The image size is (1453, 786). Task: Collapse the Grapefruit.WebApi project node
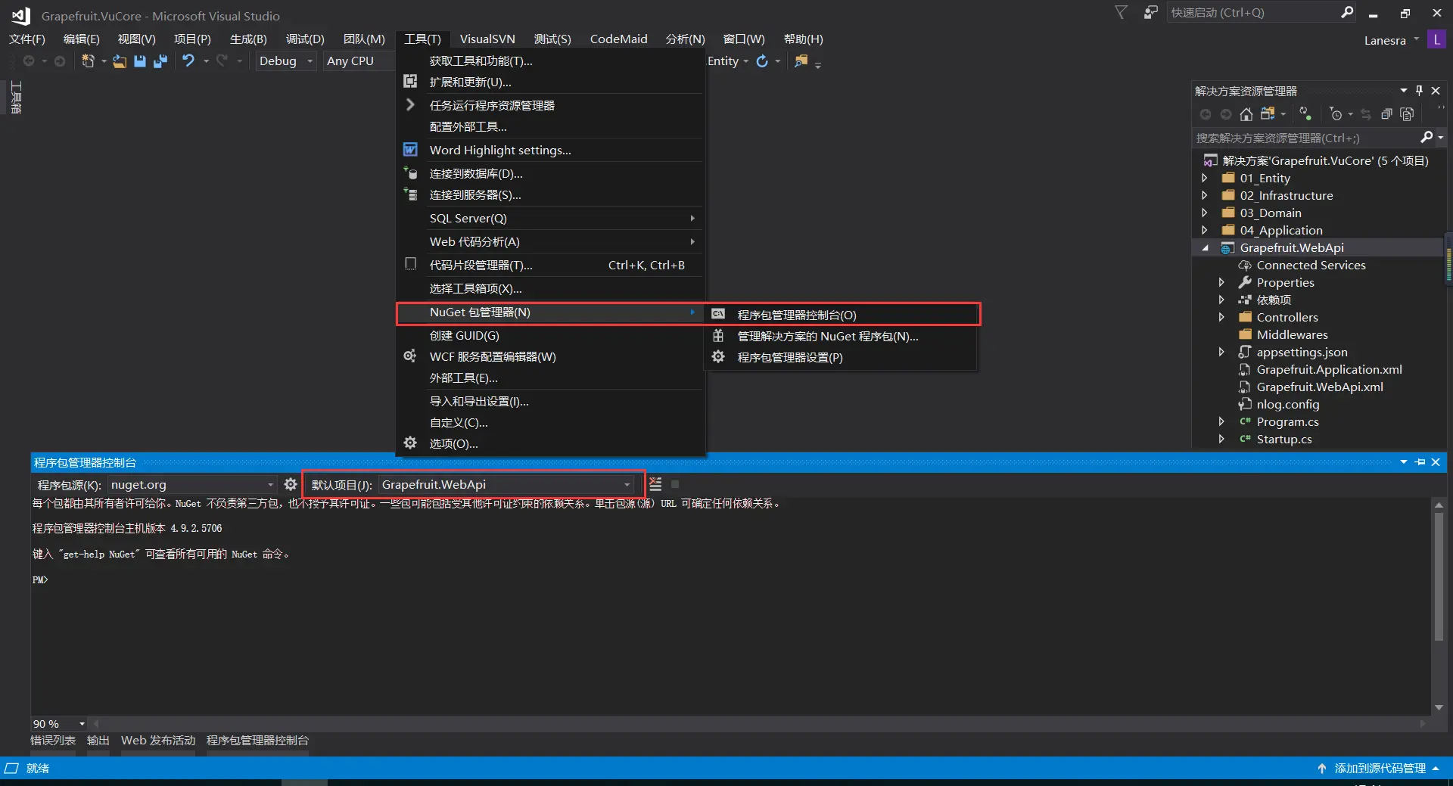point(1205,248)
